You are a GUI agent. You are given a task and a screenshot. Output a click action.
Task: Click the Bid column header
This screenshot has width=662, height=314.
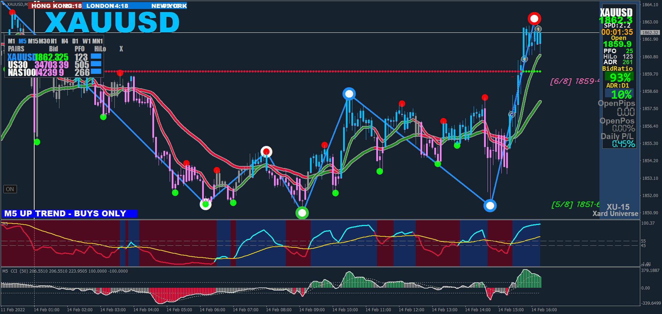pyautogui.click(x=54, y=49)
